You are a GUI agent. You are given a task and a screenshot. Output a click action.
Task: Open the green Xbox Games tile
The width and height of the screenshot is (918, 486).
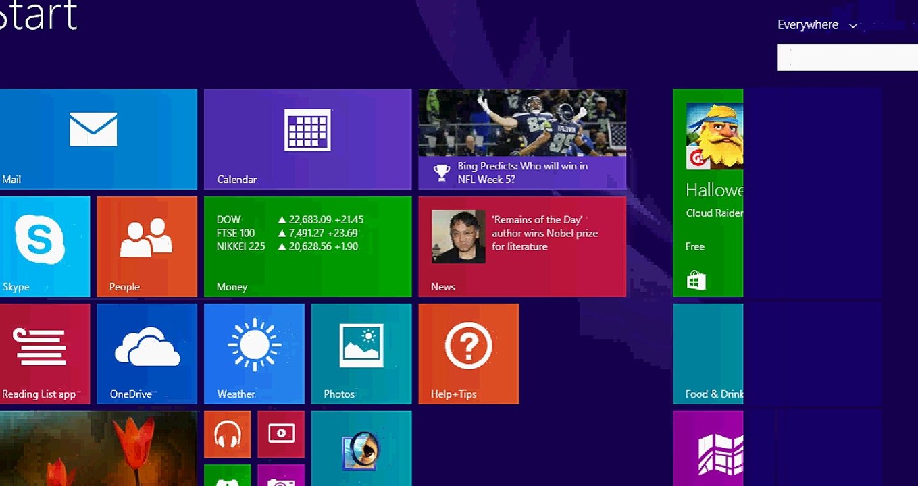coord(228,475)
